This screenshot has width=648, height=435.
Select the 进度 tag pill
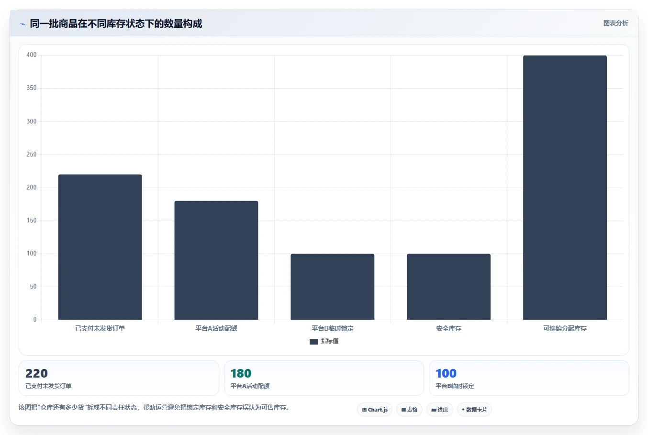(440, 410)
